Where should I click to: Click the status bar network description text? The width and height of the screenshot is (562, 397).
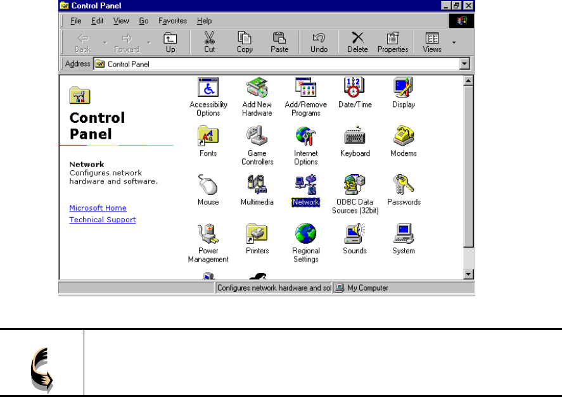tap(274, 287)
